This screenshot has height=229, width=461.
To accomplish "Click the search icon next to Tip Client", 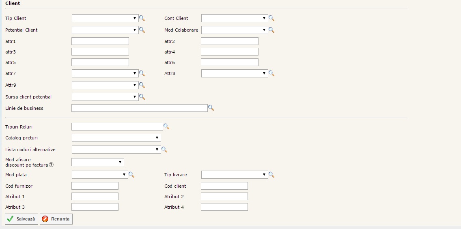I will [142, 18].
